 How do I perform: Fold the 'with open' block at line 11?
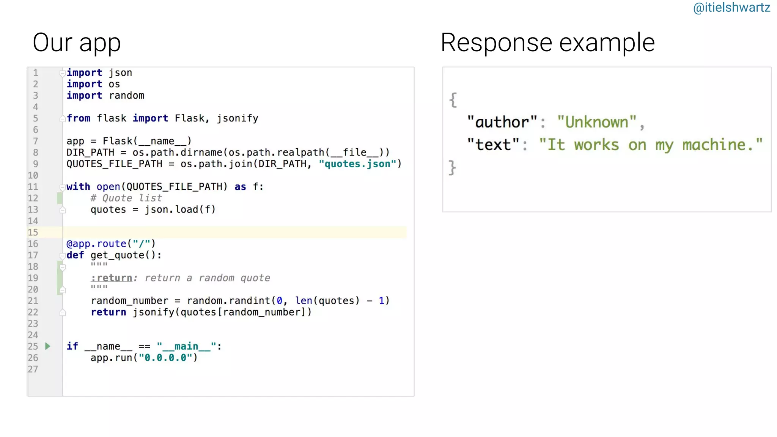point(63,187)
